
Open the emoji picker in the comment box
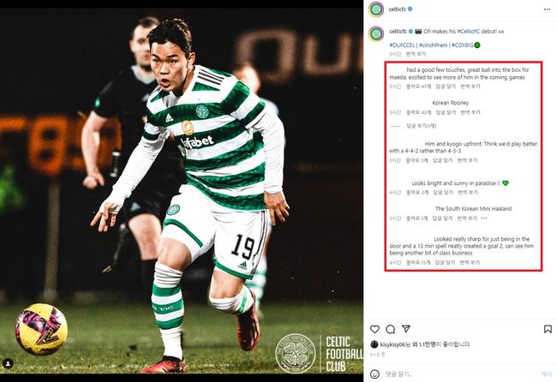coord(374,373)
